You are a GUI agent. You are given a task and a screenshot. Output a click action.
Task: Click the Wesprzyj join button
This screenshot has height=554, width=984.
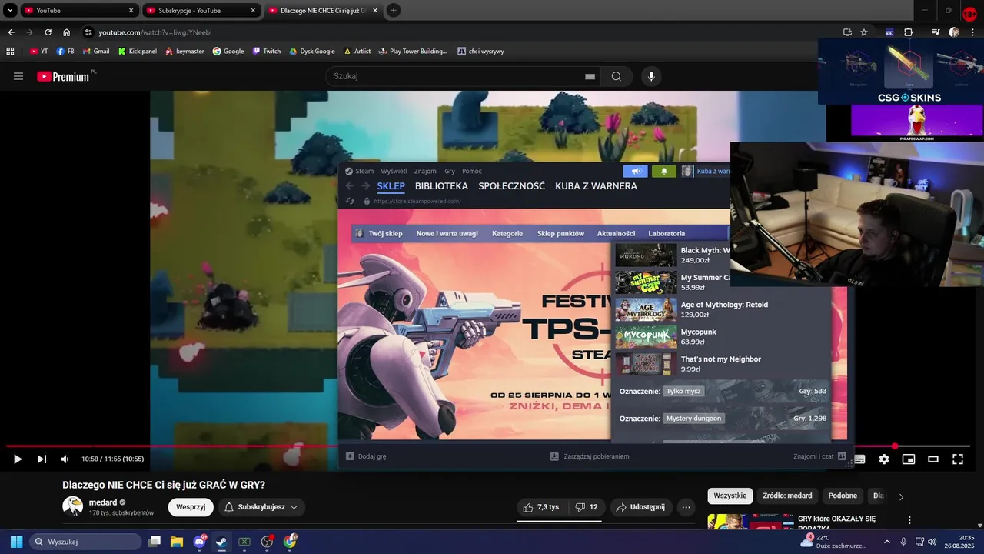[191, 507]
